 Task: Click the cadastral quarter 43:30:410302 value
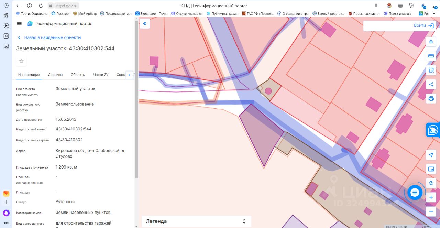69,140
